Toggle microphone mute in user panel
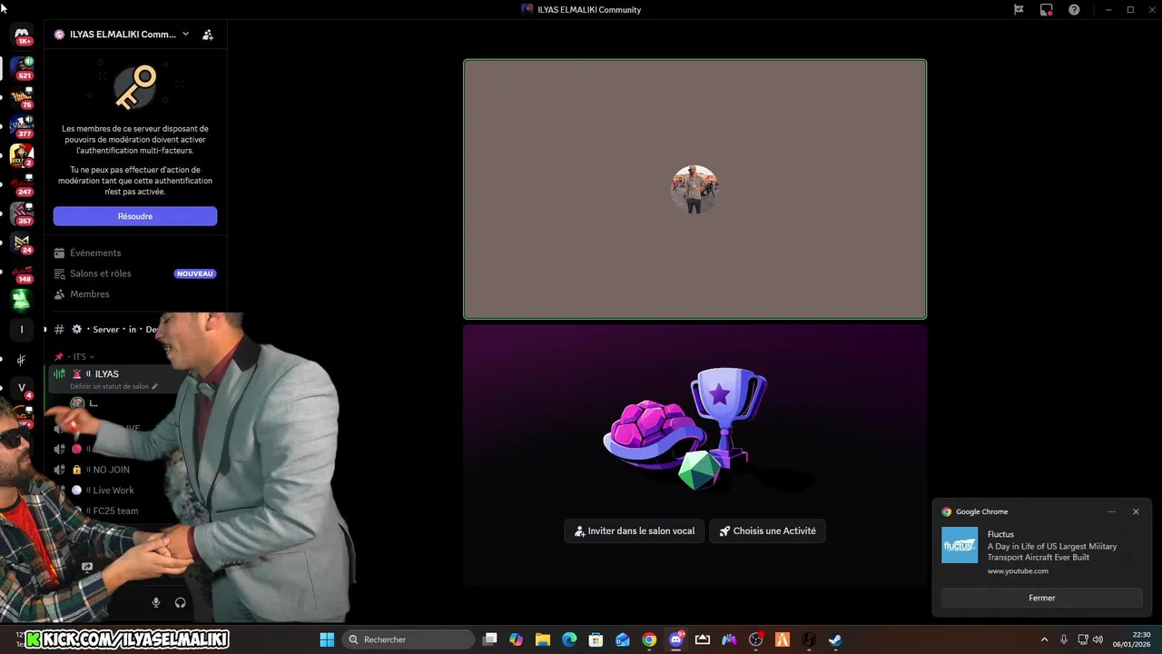This screenshot has height=654, width=1162. tap(156, 602)
